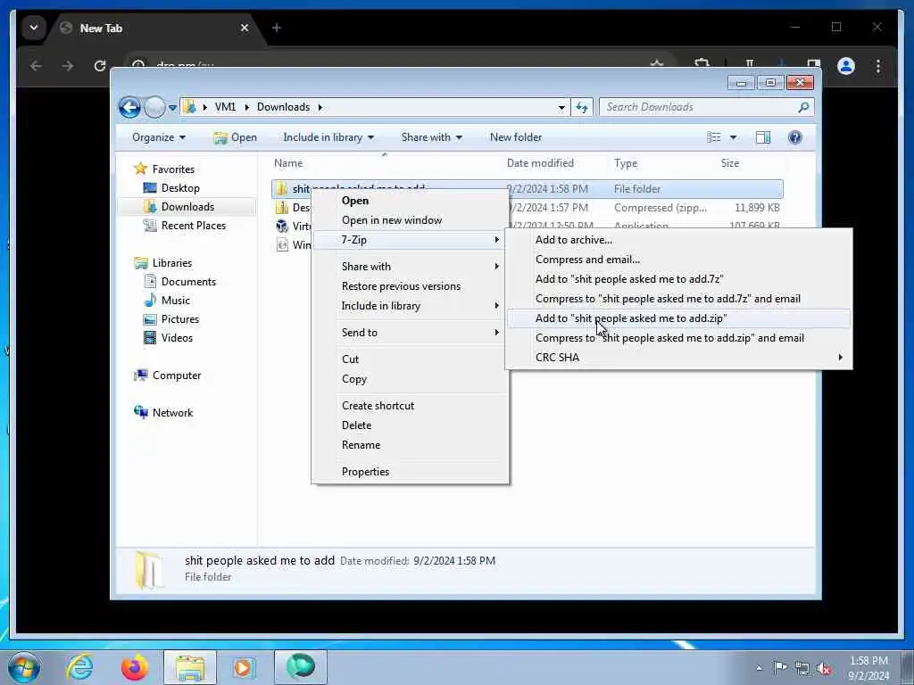This screenshot has height=685, width=914.
Task: Choose Properties in the context menu
Action: tap(410, 472)
